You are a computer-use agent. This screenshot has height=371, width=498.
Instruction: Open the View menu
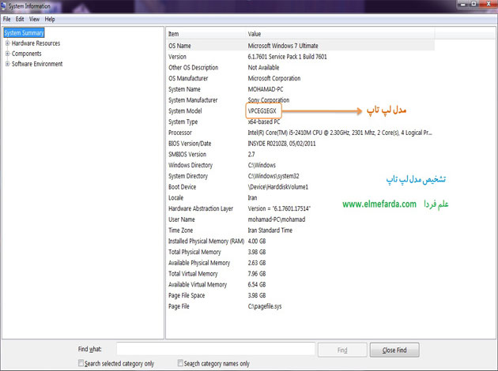coord(36,18)
